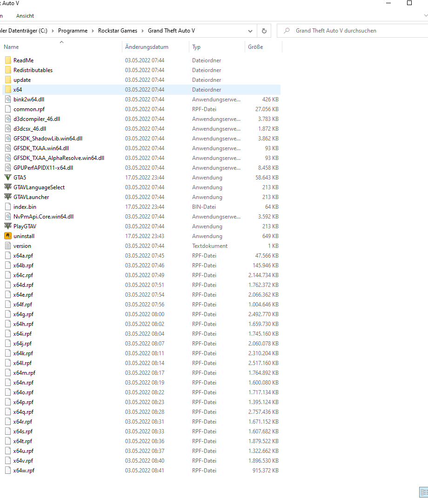The height and width of the screenshot is (498, 428).
Task: Maximize the Explorer window
Action: pos(409,3)
